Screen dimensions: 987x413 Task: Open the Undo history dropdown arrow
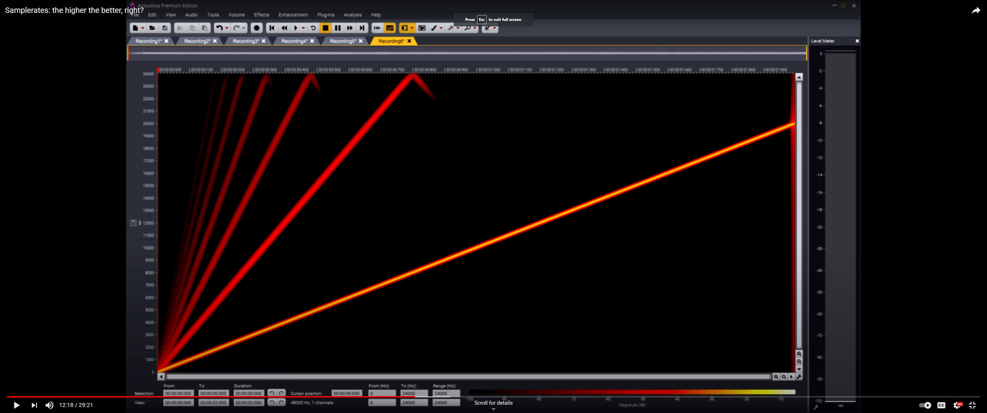(227, 28)
